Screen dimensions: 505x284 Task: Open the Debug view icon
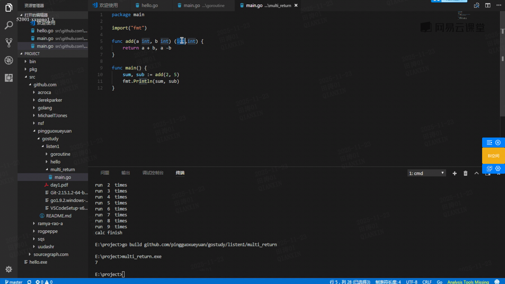click(9, 60)
